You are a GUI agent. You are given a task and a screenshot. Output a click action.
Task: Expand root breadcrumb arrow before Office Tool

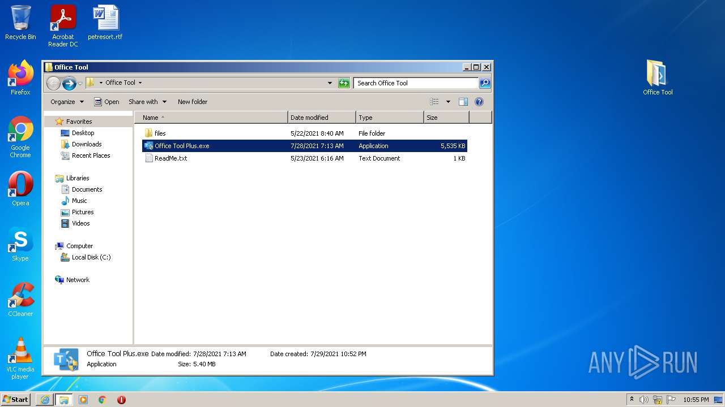[101, 83]
